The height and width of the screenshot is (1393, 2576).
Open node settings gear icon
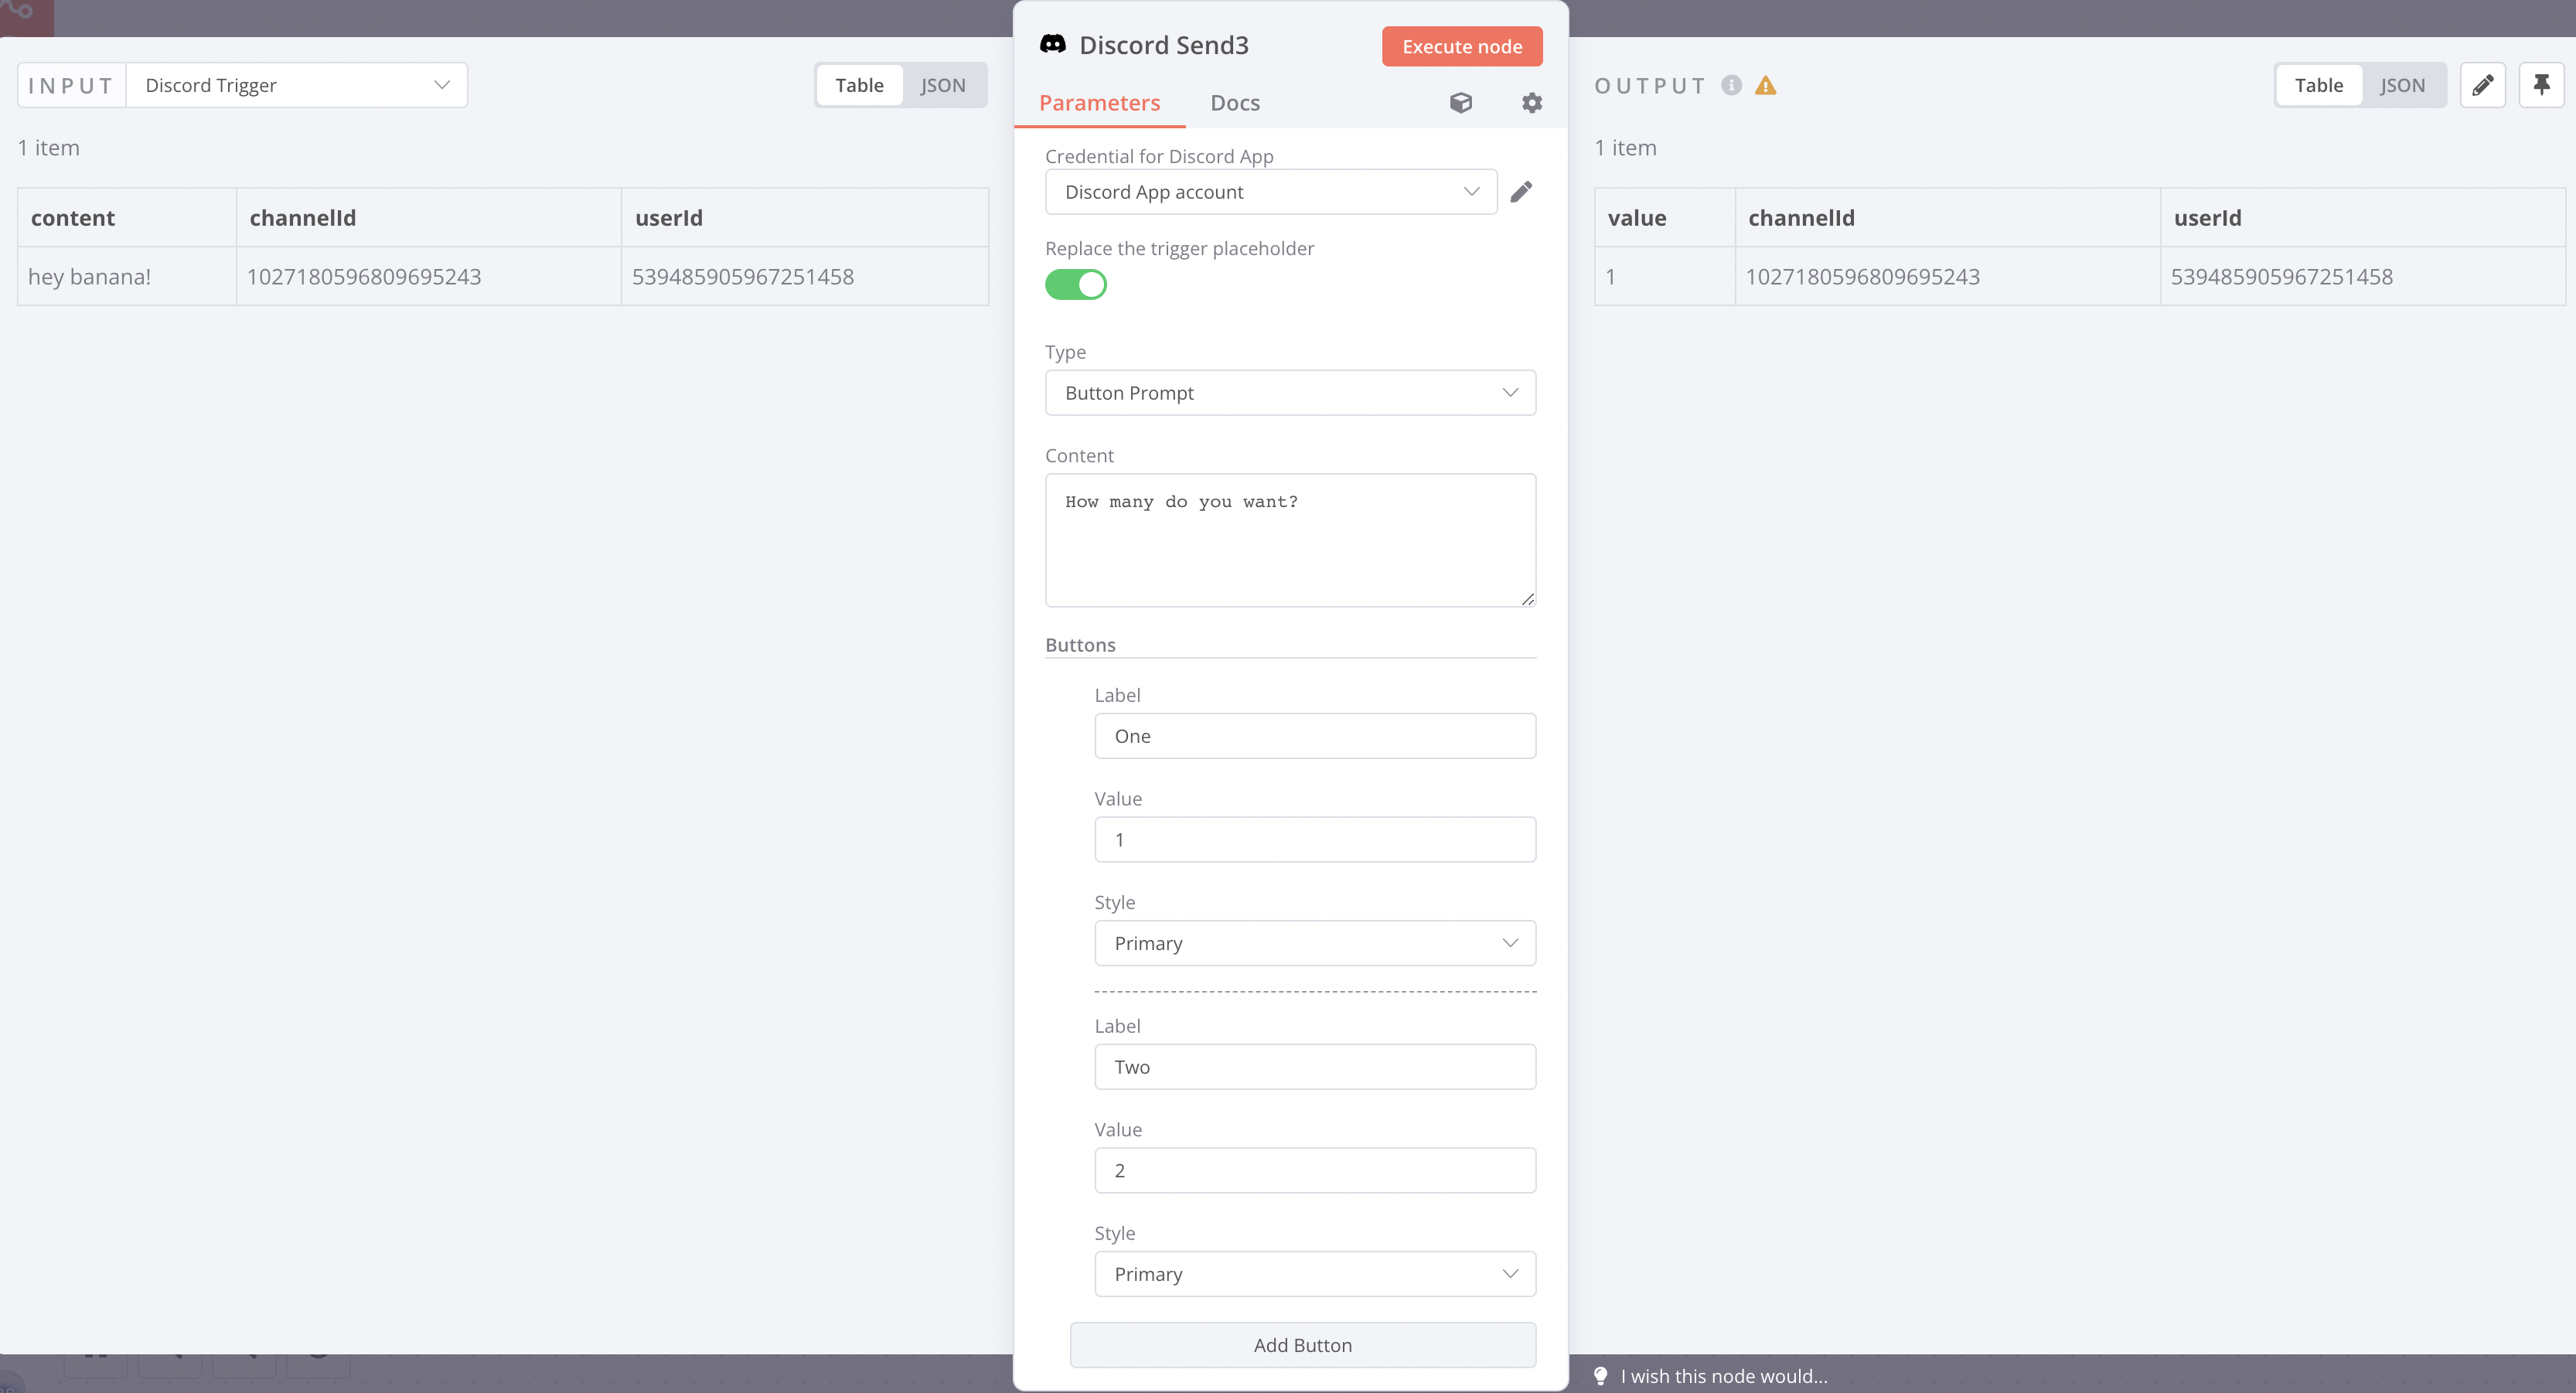click(x=1531, y=103)
